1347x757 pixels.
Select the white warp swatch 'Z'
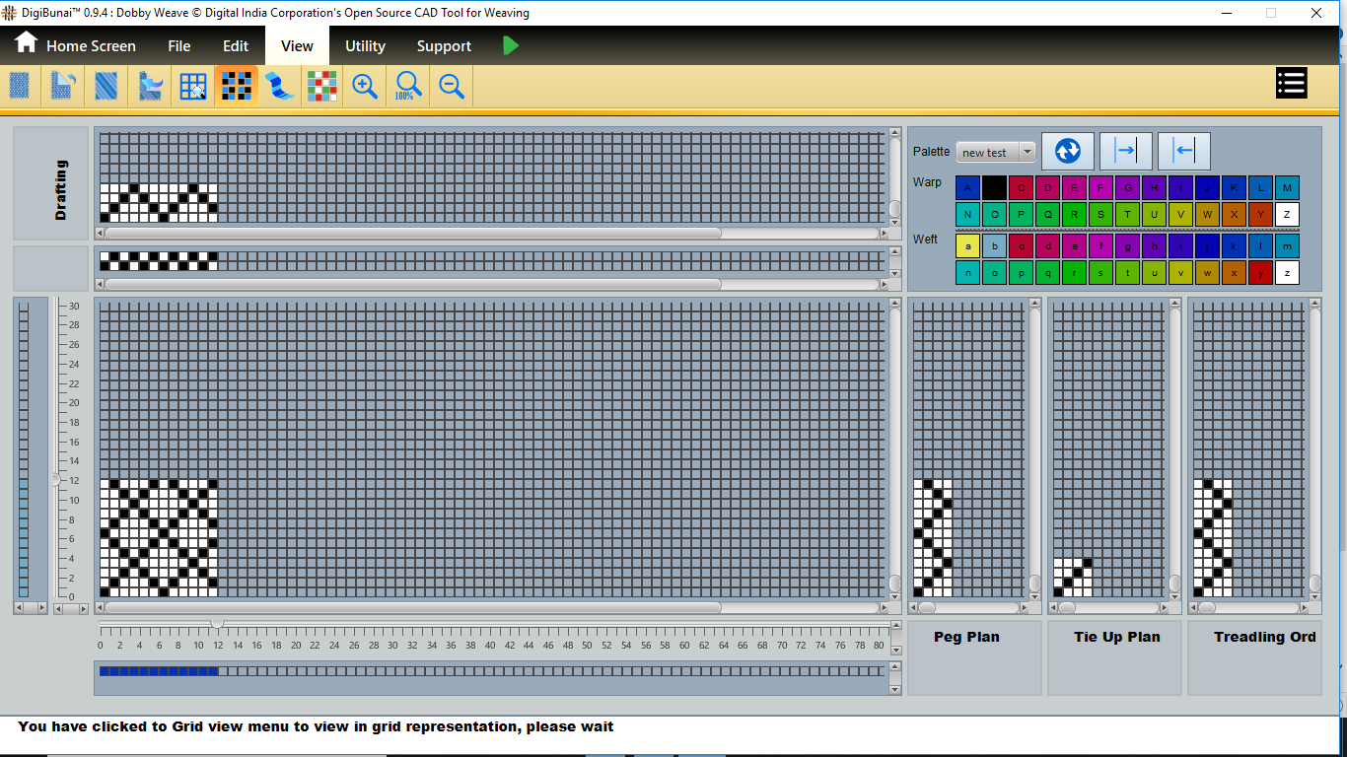[1287, 215]
